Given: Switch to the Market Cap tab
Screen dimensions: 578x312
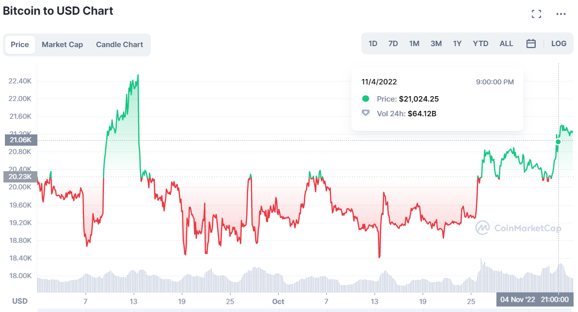Looking at the screenshot, I should (x=62, y=44).
